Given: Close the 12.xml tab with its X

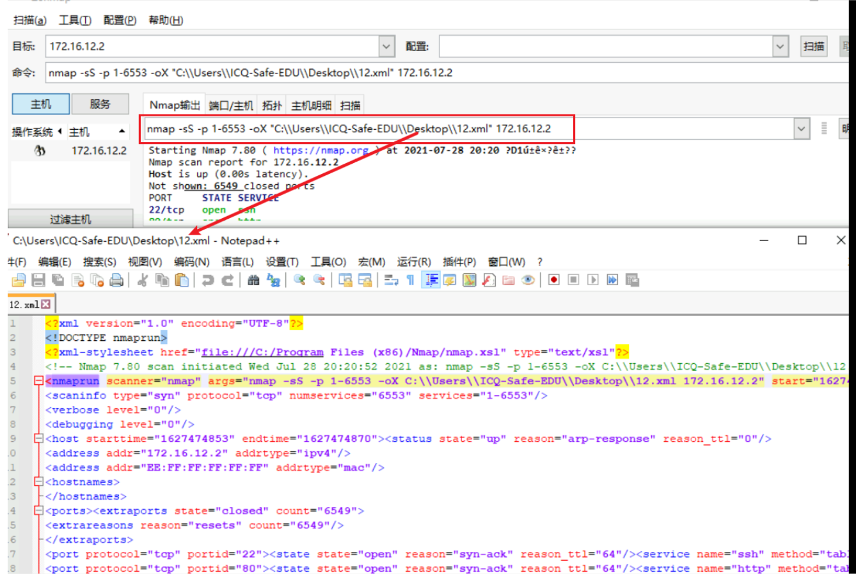Looking at the screenshot, I should 45,304.
